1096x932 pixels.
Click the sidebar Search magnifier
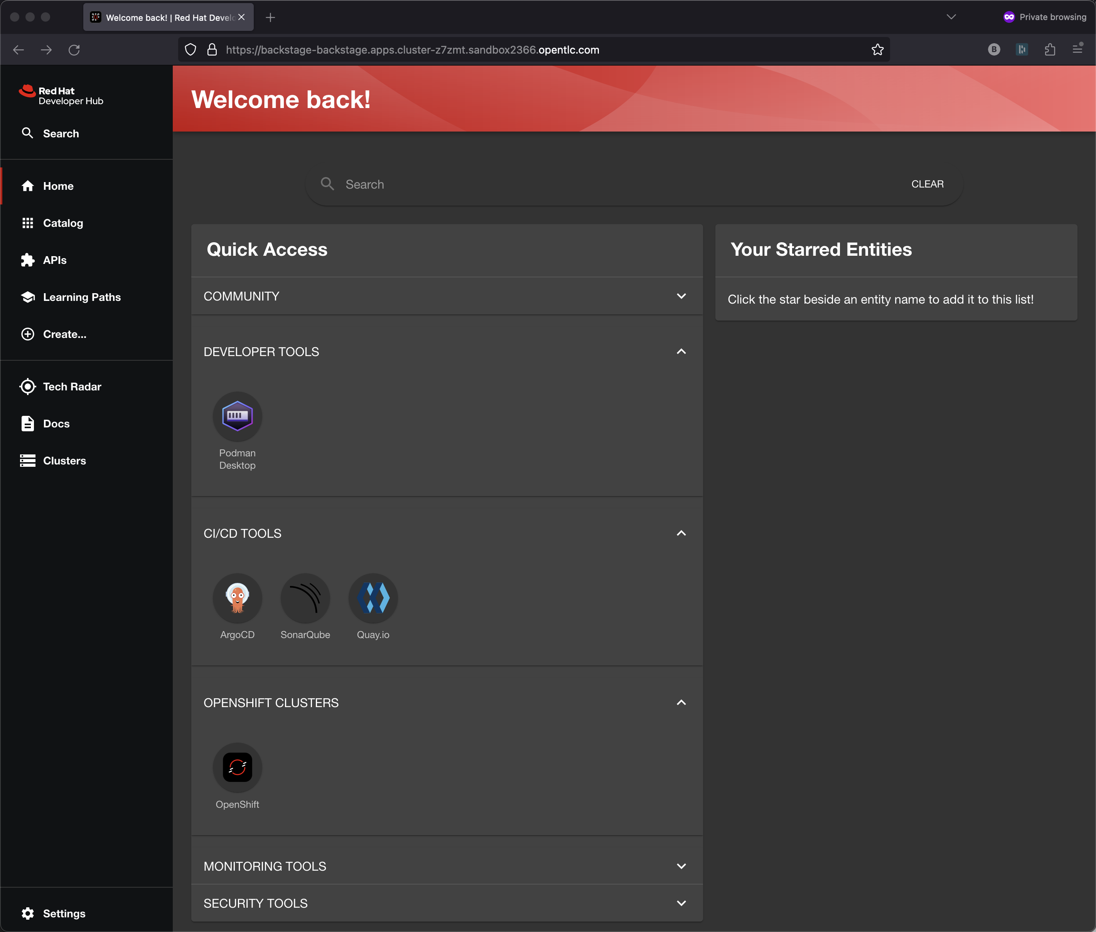pyautogui.click(x=27, y=133)
